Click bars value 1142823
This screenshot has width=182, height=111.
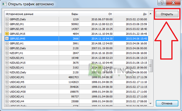73,82
